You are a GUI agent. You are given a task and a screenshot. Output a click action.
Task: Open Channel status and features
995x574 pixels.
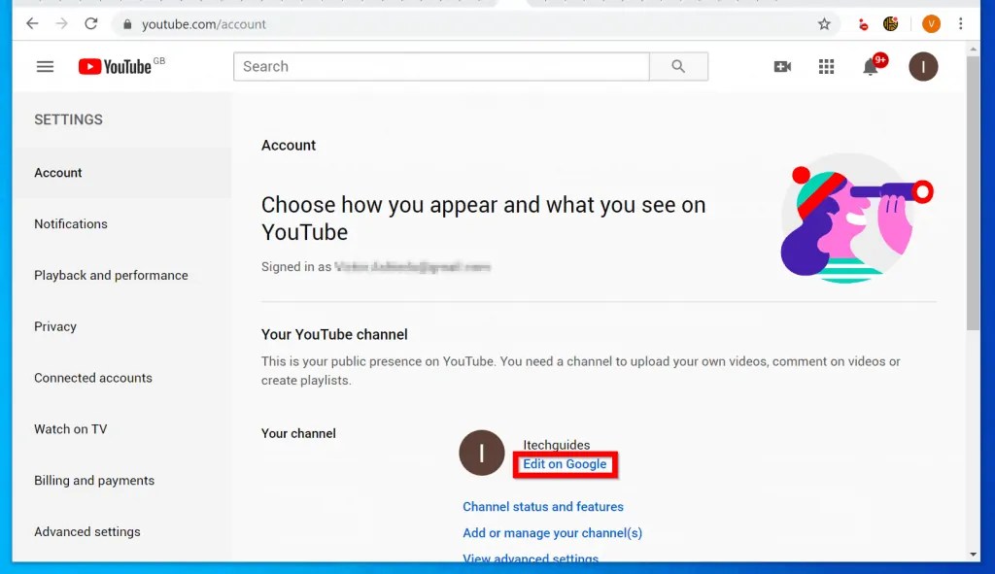(542, 506)
